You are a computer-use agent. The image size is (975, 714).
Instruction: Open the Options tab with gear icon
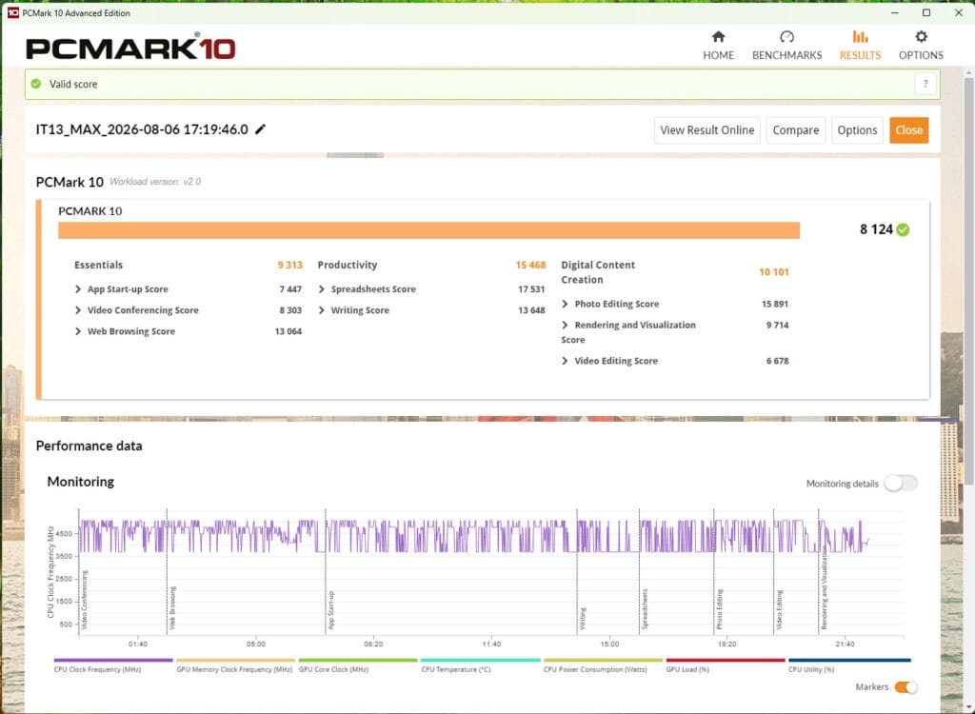pos(921,46)
